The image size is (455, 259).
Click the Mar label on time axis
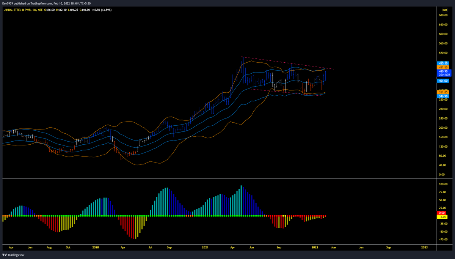point(334,247)
